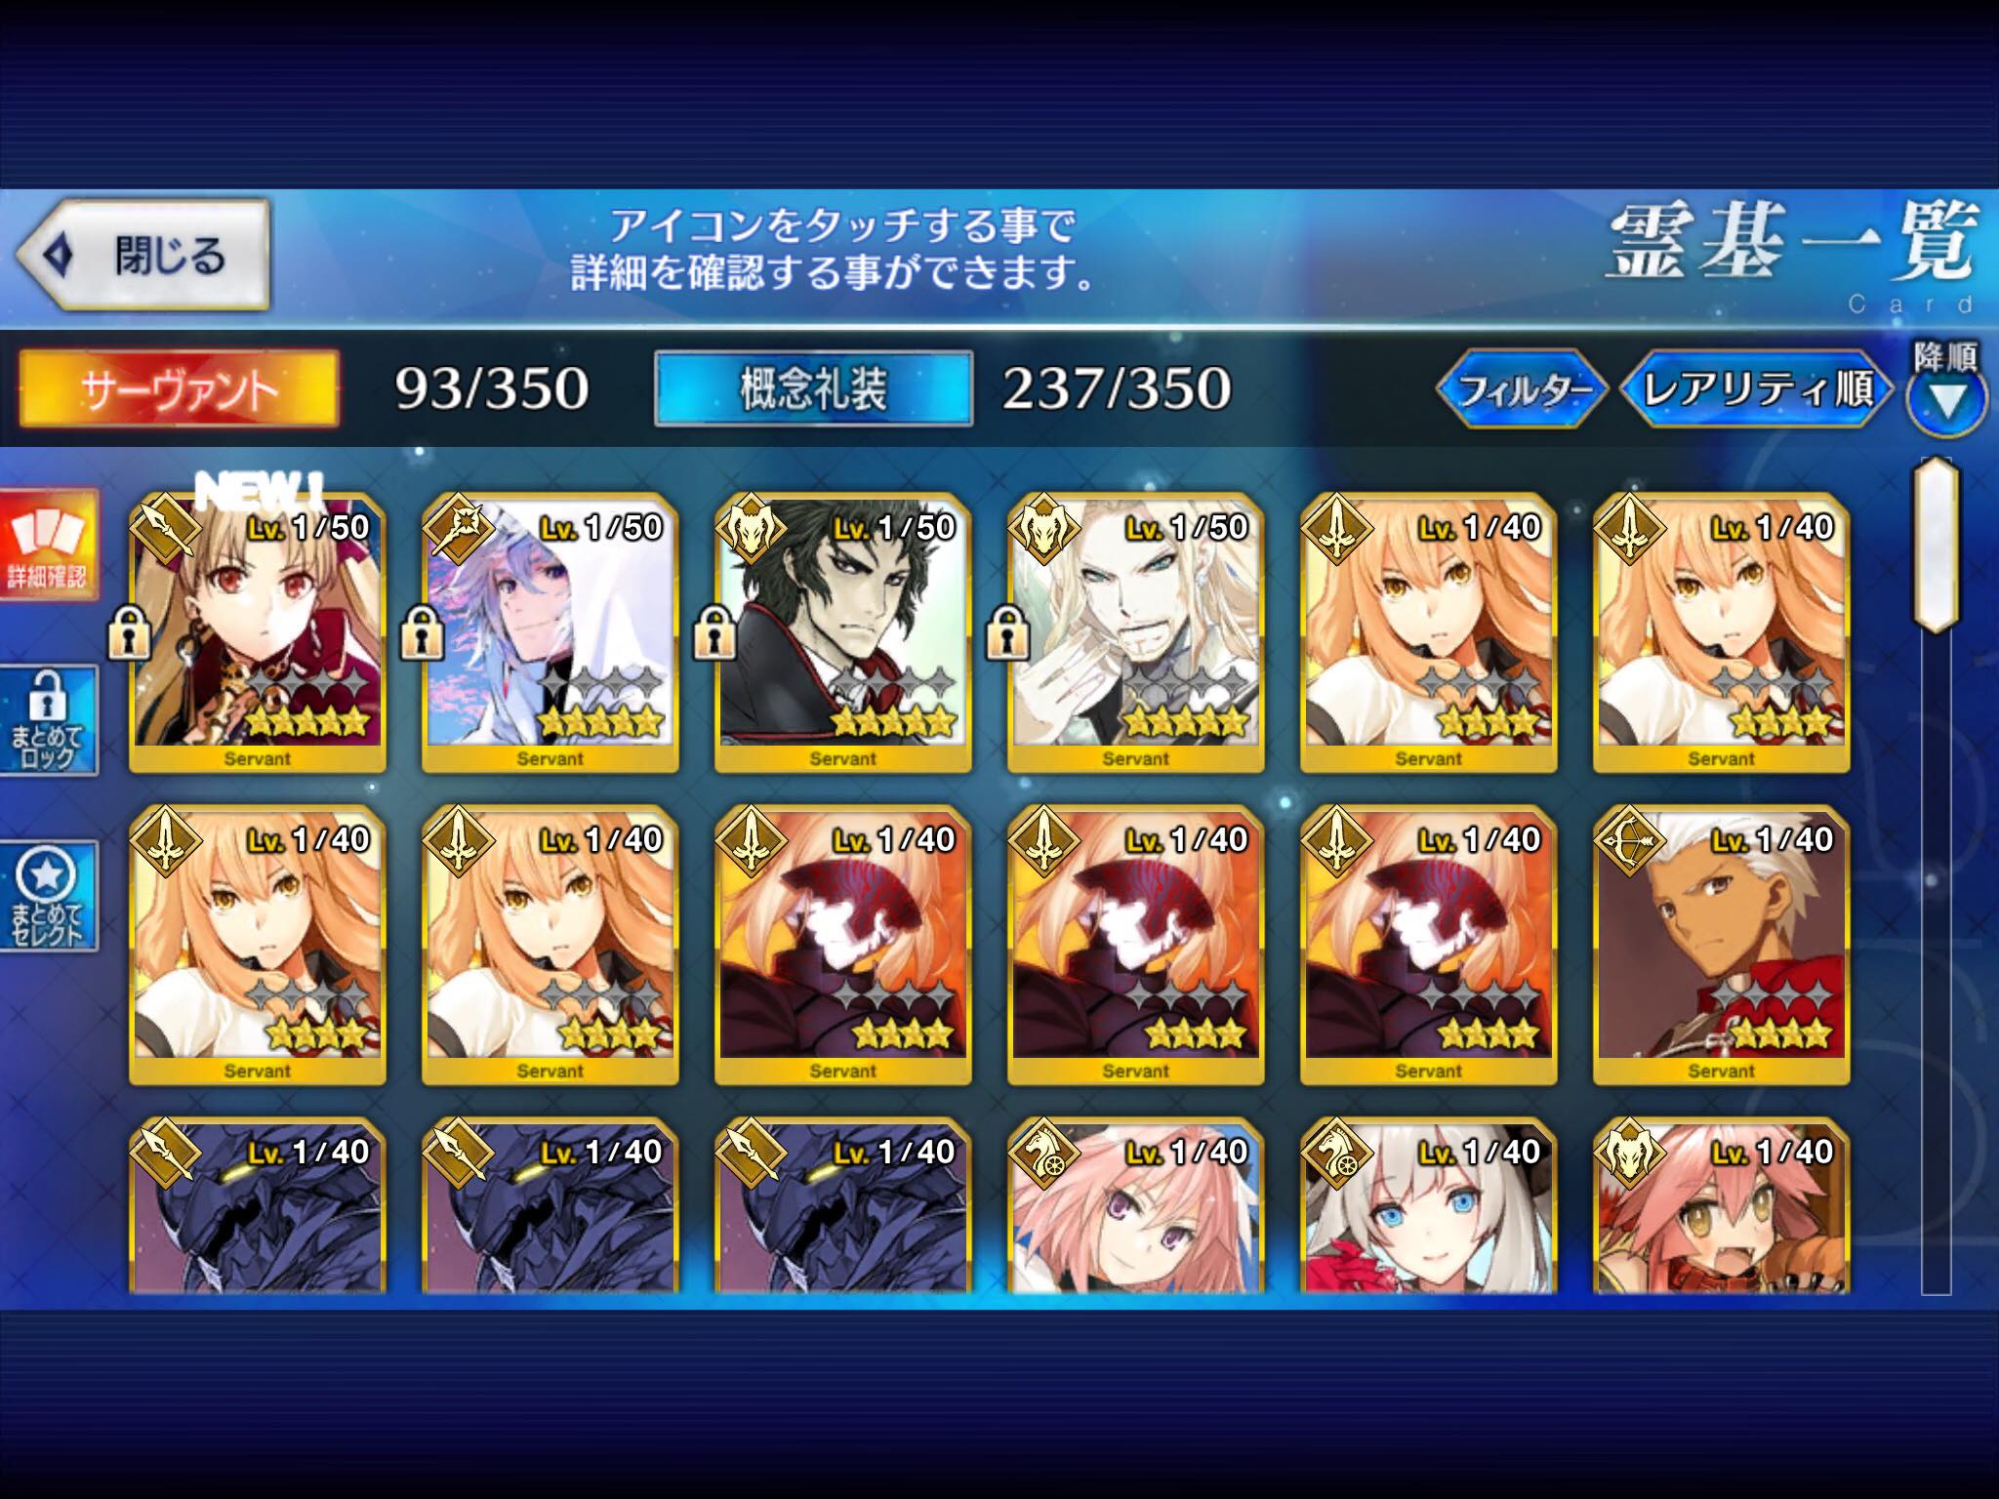Click the scrollbar handle on the list
This screenshot has height=1499, width=1999.
tap(1937, 545)
